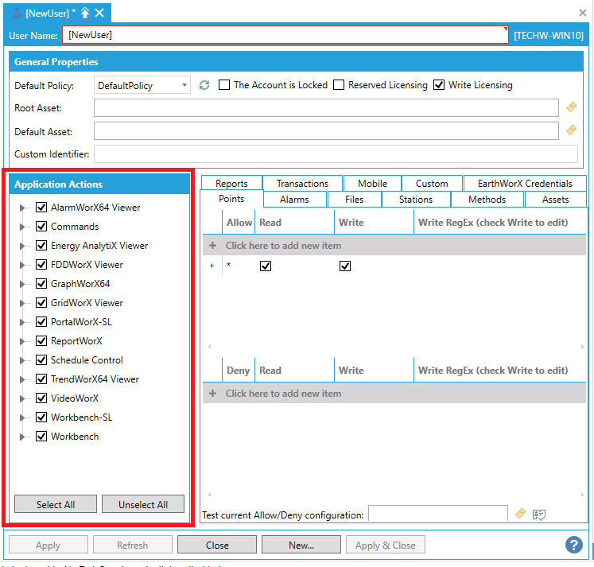The image size is (594, 567).
Task: Switch to the Transactions tab
Action: tap(302, 184)
